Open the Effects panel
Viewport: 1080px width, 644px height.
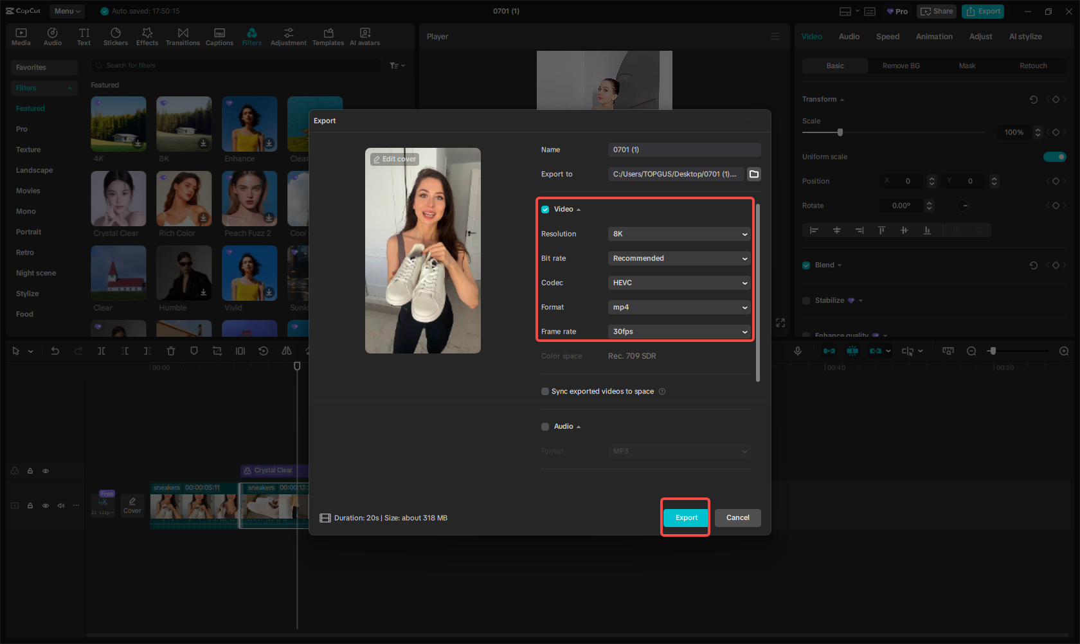click(x=147, y=37)
